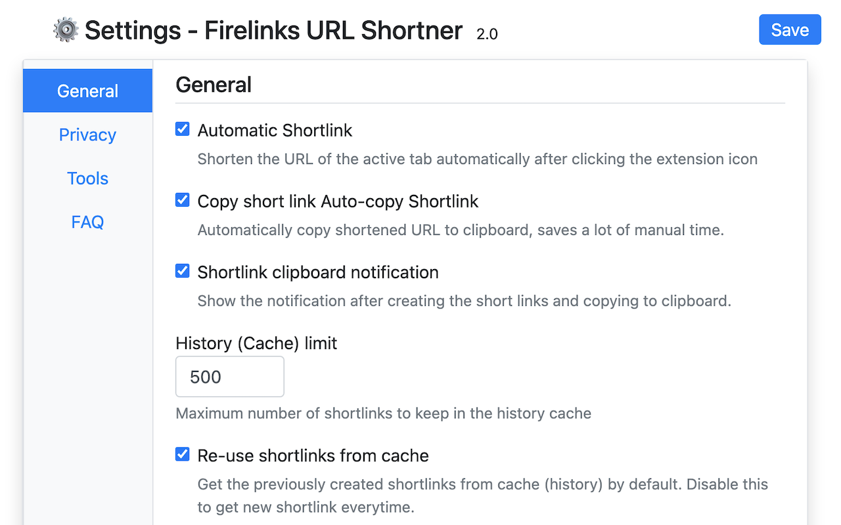Click the History (Cache) limit label
Screen dimensions: 841x525
[256, 343]
